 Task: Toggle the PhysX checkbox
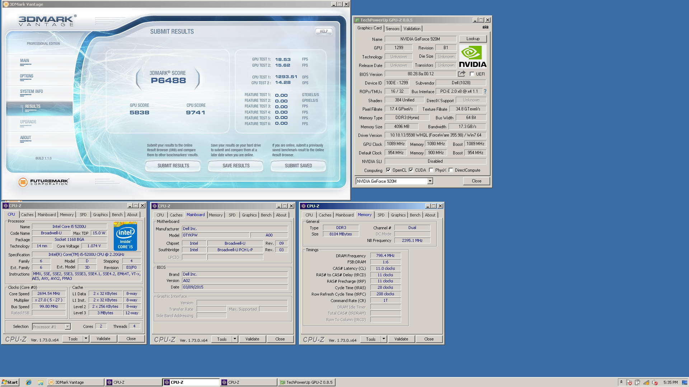click(x=431, y=170)
